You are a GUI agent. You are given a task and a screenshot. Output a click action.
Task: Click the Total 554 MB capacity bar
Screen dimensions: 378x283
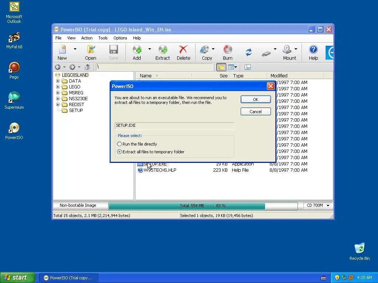[x=203, y=206]
